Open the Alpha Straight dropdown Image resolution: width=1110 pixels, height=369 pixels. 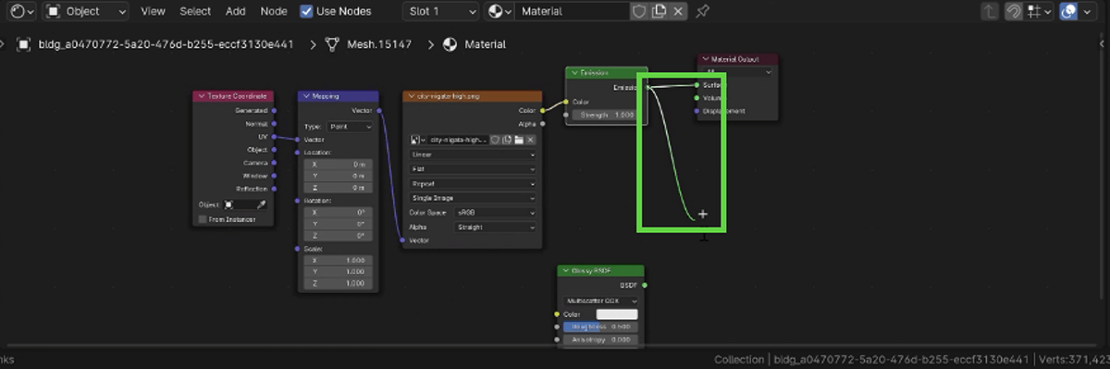point(495,227)
